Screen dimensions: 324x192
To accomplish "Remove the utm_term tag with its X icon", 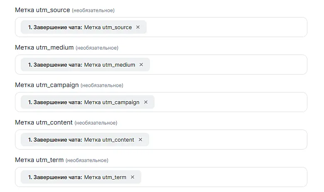I will 133,177.
